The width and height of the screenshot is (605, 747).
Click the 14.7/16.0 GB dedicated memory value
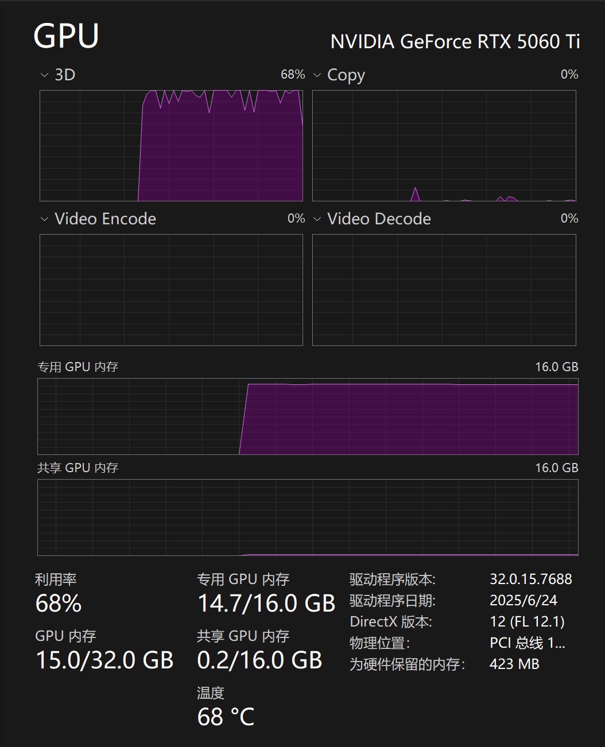pyautogui.click(x=266, y=604)
